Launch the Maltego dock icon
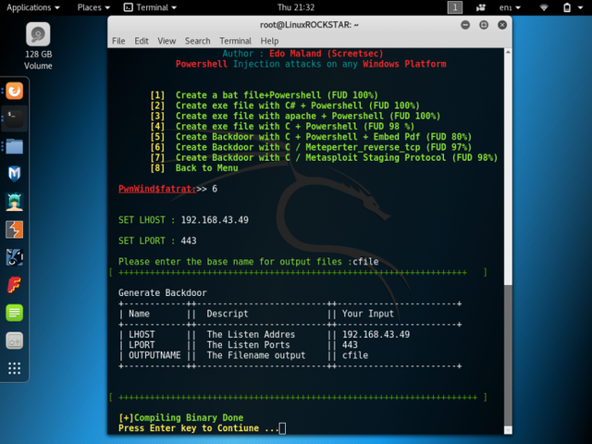 [x=15, y=257]
